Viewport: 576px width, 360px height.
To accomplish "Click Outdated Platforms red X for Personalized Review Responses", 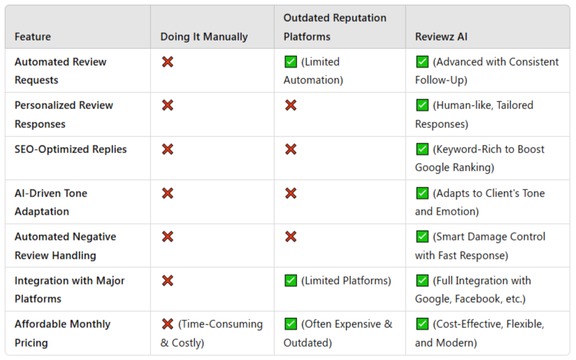I will point(291,106).
